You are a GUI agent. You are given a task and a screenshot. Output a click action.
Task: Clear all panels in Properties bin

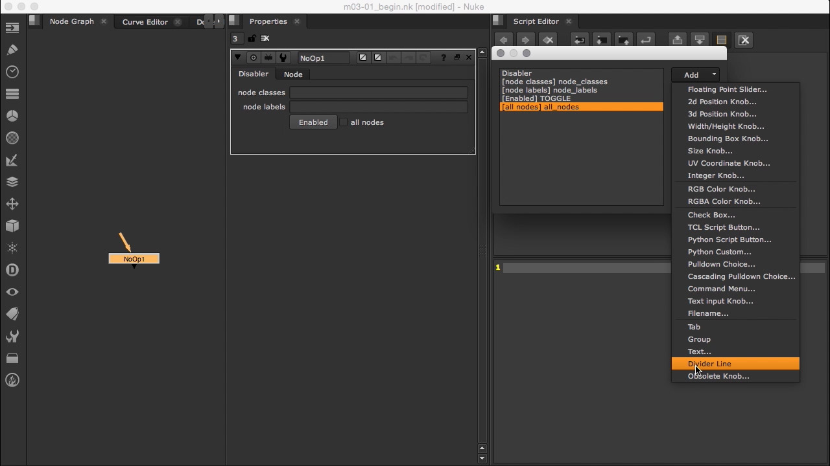[265, 39]
